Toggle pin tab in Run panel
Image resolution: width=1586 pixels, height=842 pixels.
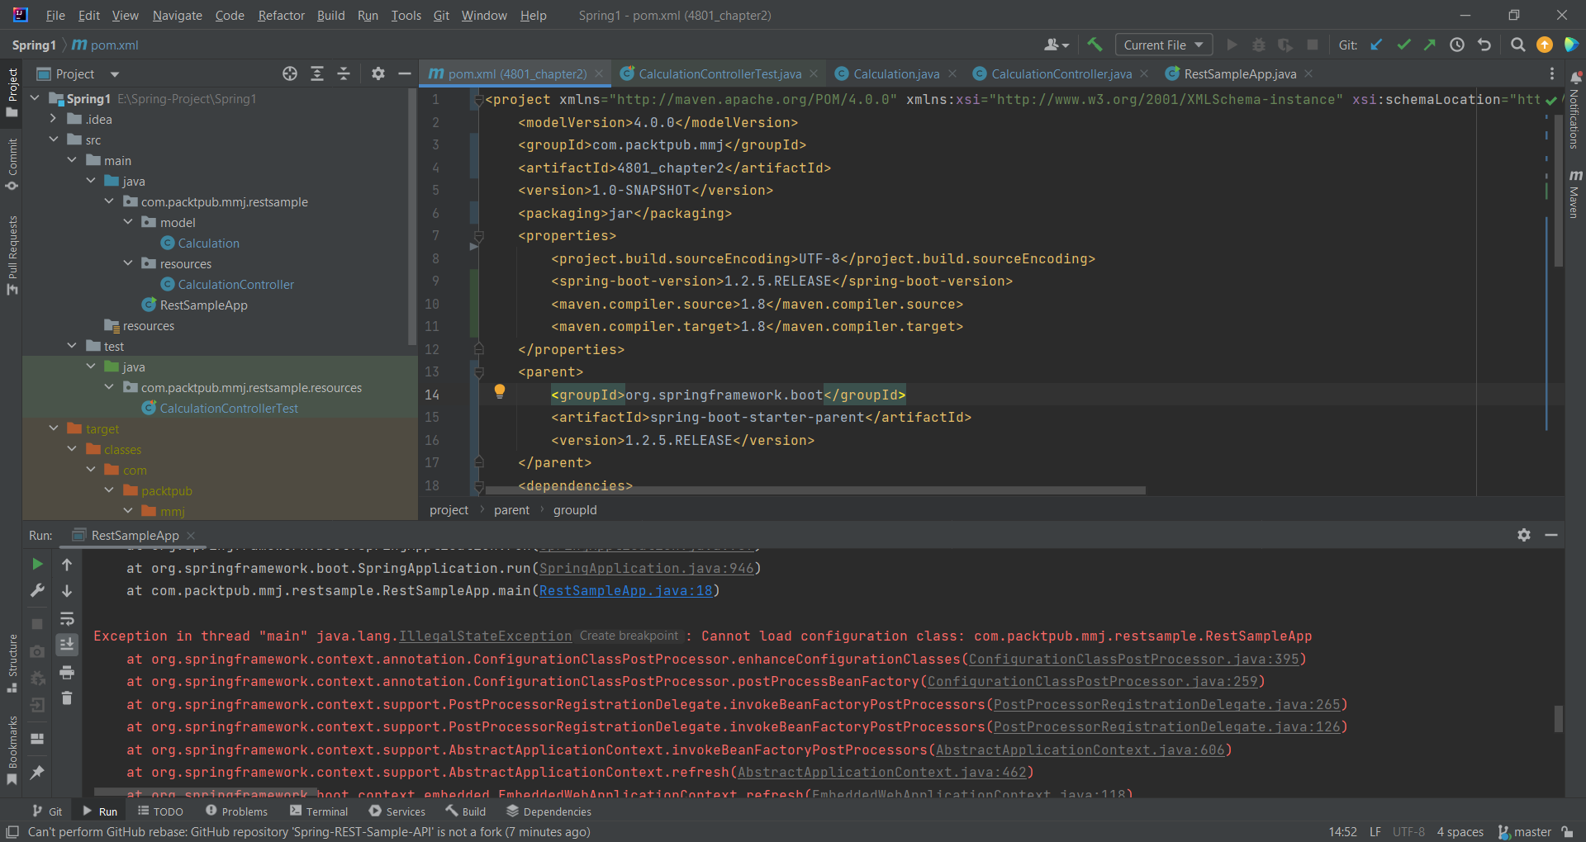37,773
